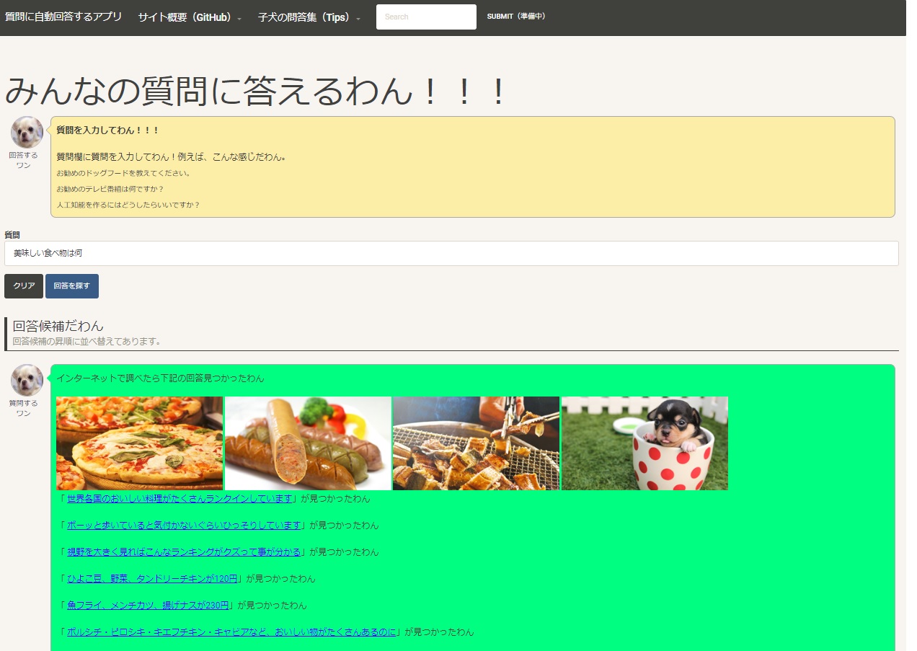The width and height of the screenshot is (917, 651).
Task: Open the 質問に自動回答するアプリ home link
Action: [63, 17]
